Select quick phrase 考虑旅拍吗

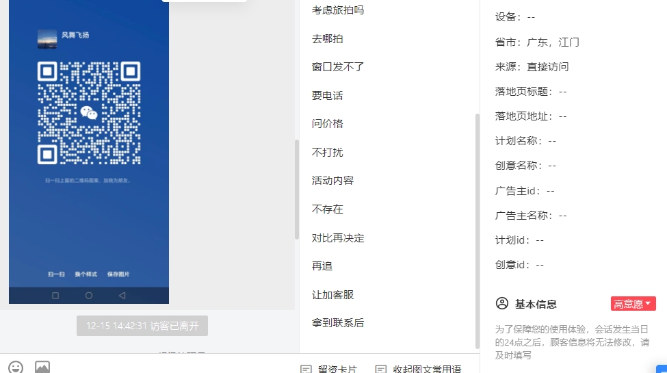click(338, 10)
